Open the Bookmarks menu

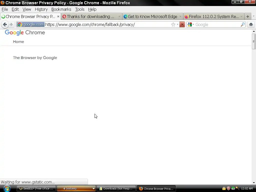pyautogui.click(x=61, y=9)
